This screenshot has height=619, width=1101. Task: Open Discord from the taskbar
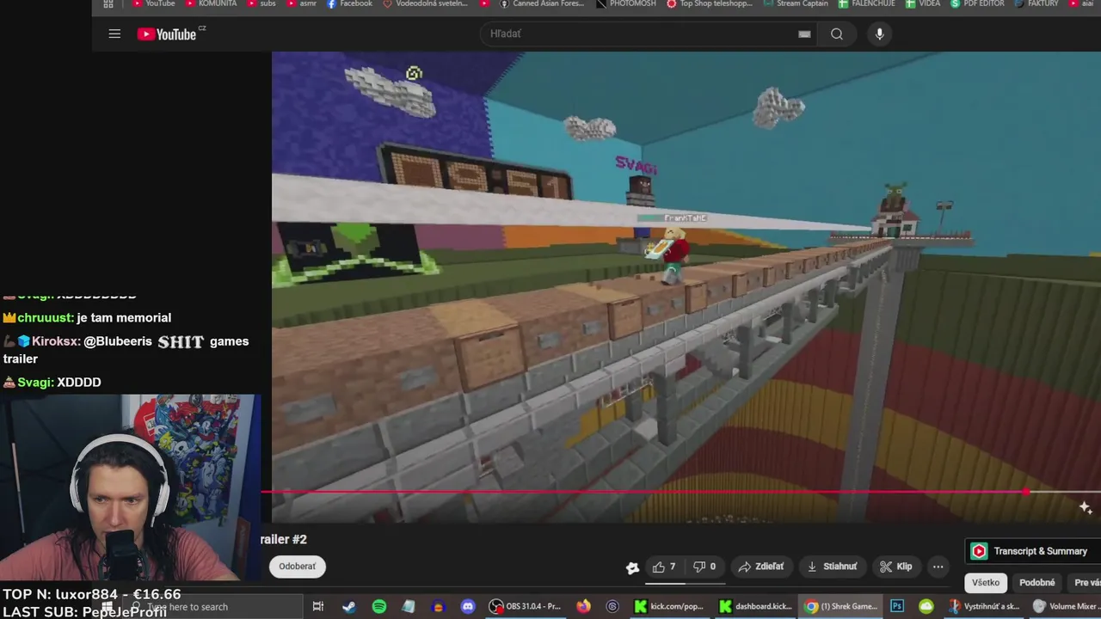click(467, 606)
